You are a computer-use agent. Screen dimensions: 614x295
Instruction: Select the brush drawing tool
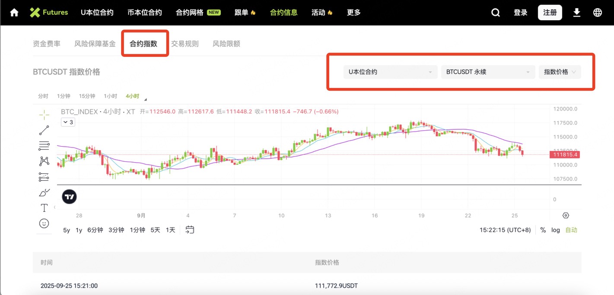click(x=44, y=192)
